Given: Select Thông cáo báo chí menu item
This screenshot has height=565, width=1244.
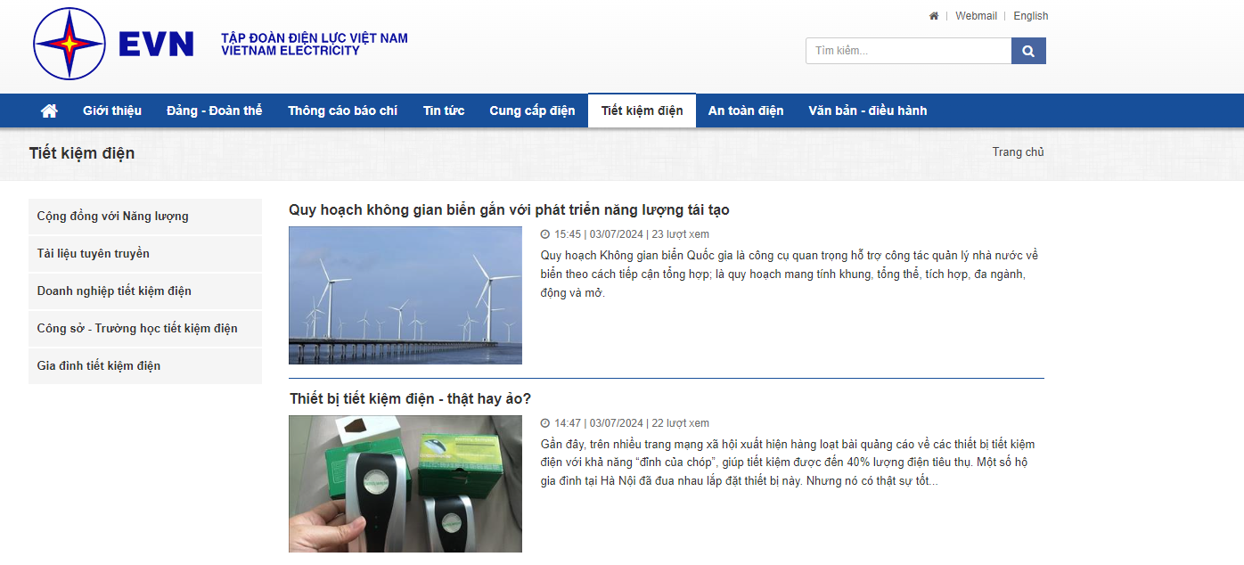Looking at the screenshot, I should click(342, 111).
